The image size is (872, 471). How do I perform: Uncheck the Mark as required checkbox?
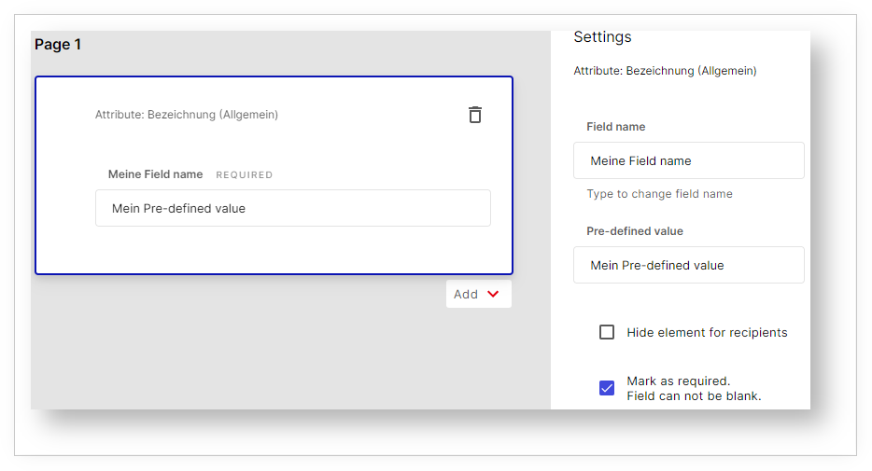click(x=607, y=388)
